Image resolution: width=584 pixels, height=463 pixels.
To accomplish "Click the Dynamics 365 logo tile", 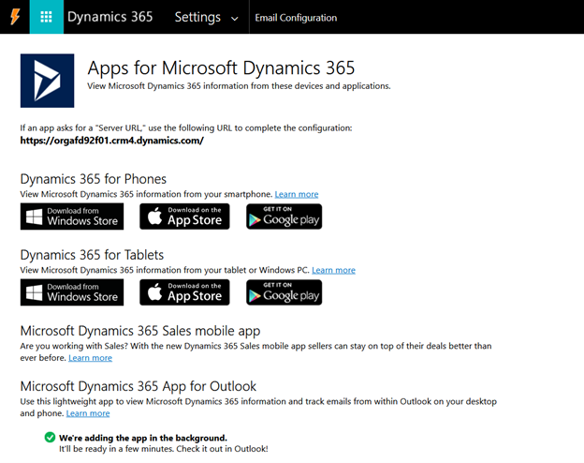I will click(x=47, y=81).
